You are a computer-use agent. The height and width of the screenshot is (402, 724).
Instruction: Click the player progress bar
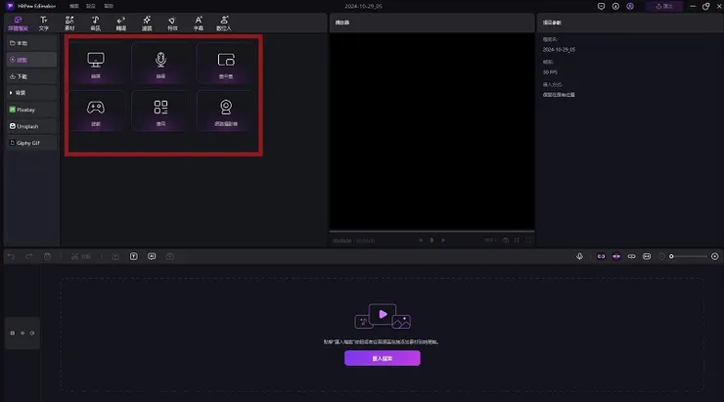point(431,231)
